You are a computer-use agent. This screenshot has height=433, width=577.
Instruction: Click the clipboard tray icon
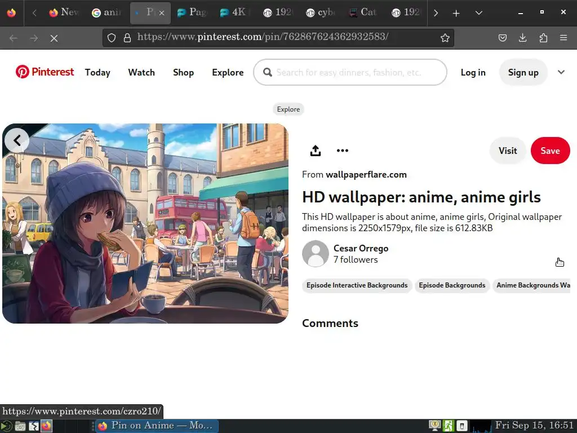(462, 426)
